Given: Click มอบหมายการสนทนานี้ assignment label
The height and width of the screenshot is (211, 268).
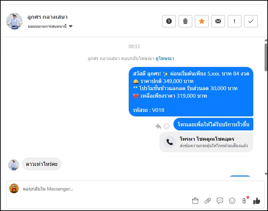Looking at the screenshot, I should click(47, 26).
